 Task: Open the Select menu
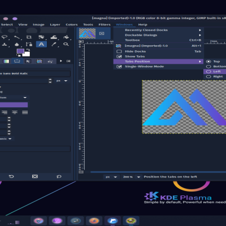[x=7, y=25]
